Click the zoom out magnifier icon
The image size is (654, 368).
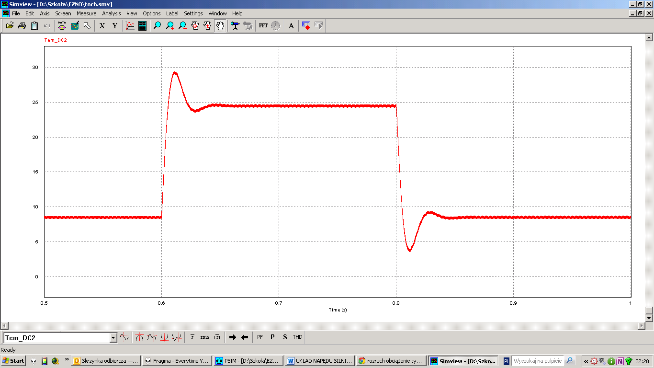[182, 26]
